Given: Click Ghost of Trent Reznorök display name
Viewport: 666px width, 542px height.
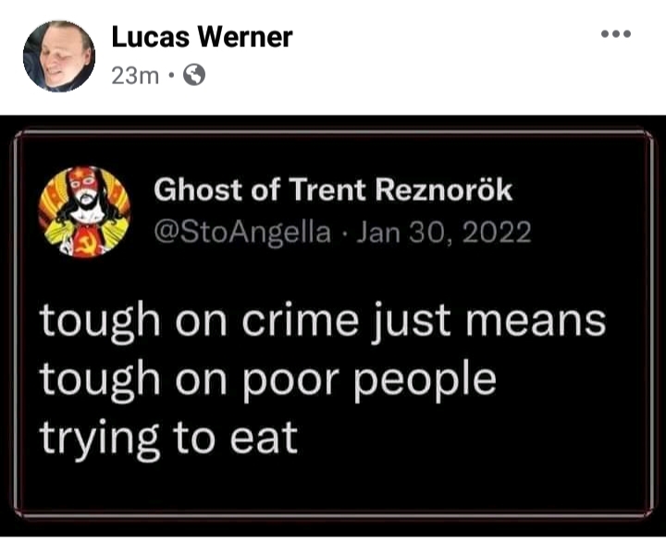Looking at the screenshot, I should tap(333, 190).
